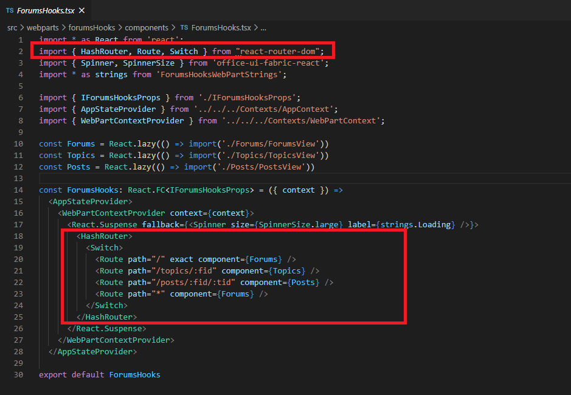Open the breadcrumb ellipsis symbol picker
Screen dimensions: 571x395
click(263, 28)
